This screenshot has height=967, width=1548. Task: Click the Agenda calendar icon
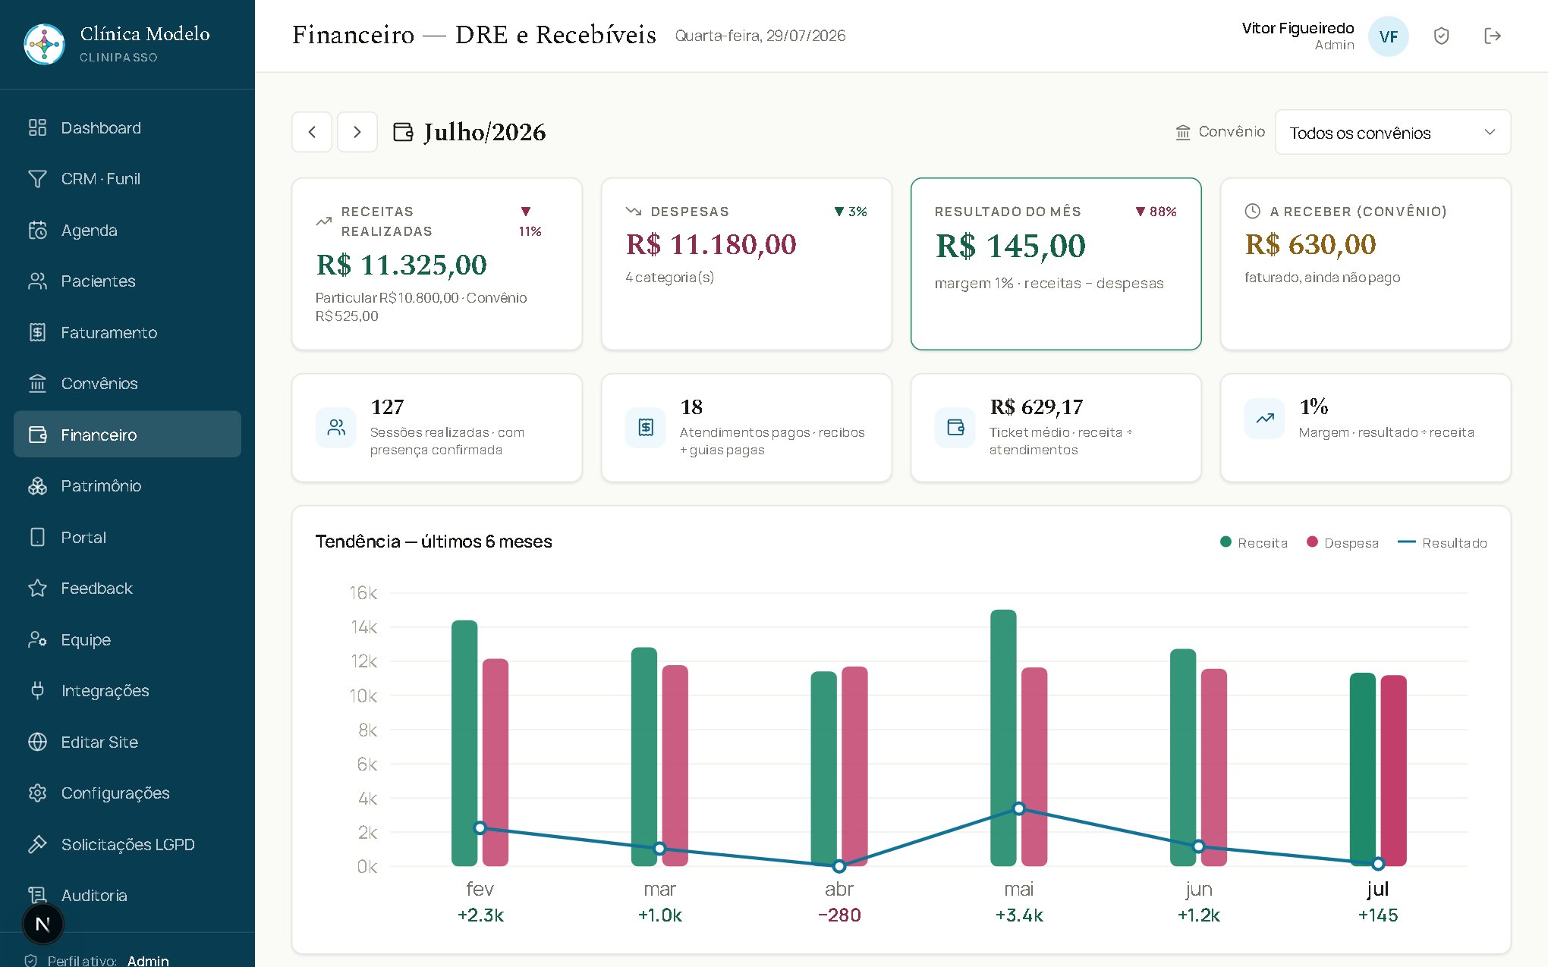[37, 230]
